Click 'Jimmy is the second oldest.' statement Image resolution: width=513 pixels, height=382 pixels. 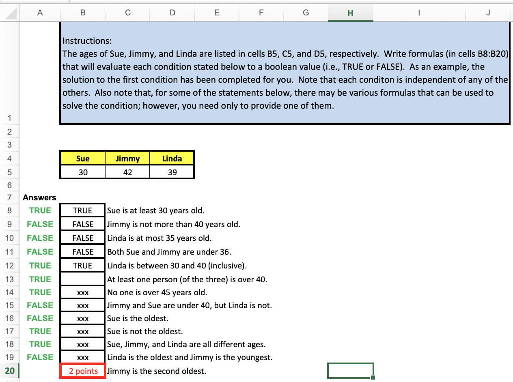click(x=157, y=371)
